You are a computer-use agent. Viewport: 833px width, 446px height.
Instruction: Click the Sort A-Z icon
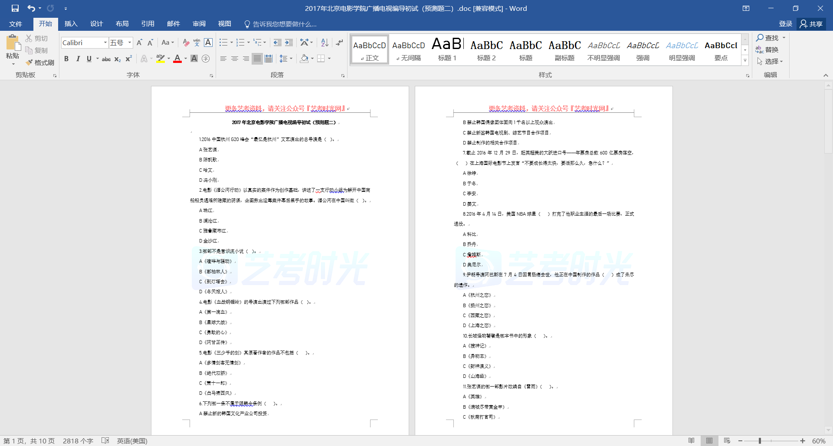pos(325,43)
